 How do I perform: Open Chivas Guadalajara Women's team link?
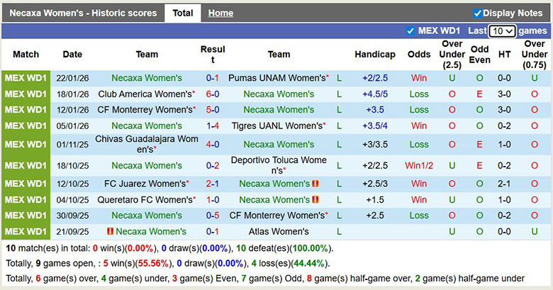coord(147,144)
